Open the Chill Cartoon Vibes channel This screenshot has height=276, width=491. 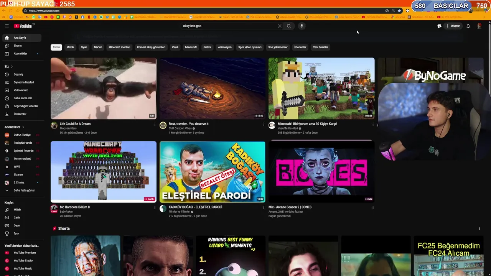(x=180, y=128)
